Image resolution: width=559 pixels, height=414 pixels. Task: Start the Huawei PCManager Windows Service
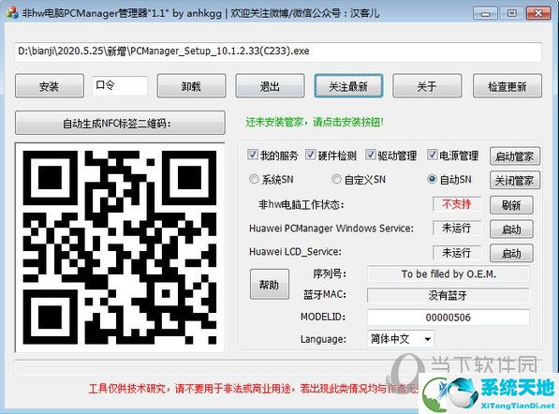(x=511, y=229)
